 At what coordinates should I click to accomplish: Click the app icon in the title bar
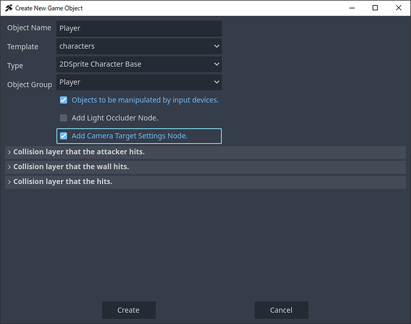[8, 8]
